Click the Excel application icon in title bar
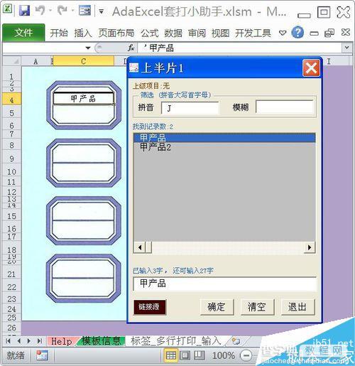Image resolution: width=355 pixels, height=366 pixels. (8, 9)
